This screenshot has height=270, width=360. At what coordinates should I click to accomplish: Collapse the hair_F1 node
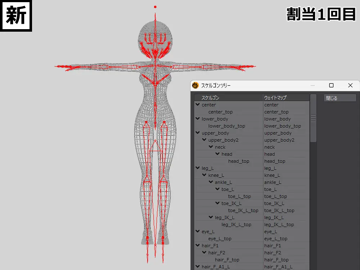pos(198,246)
